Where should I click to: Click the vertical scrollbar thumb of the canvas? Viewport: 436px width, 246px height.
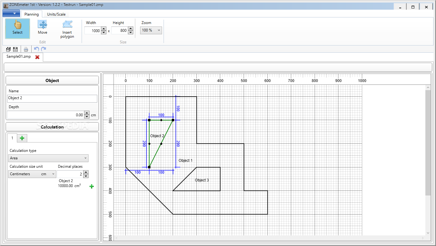(428, 143)
